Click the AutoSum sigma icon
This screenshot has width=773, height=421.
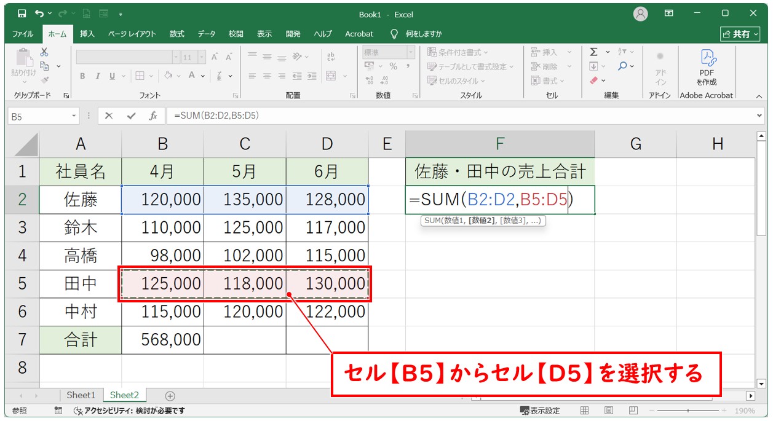[593, 52]
